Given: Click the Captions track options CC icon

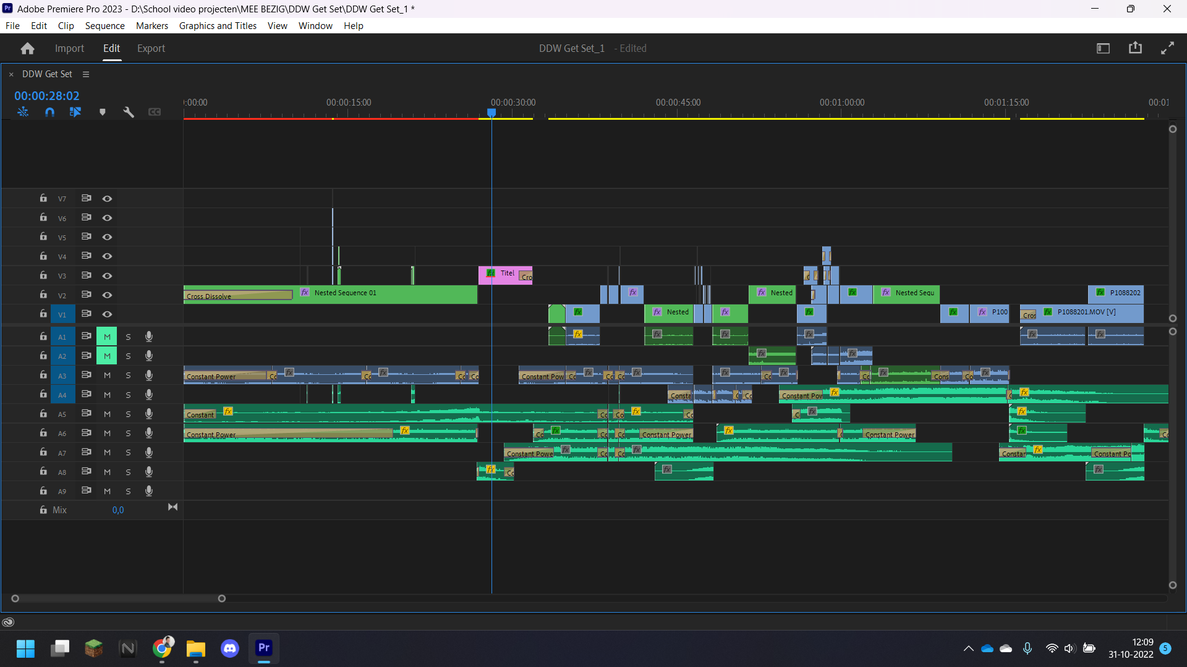Looking at the screenshot, I should coord(155,112).
